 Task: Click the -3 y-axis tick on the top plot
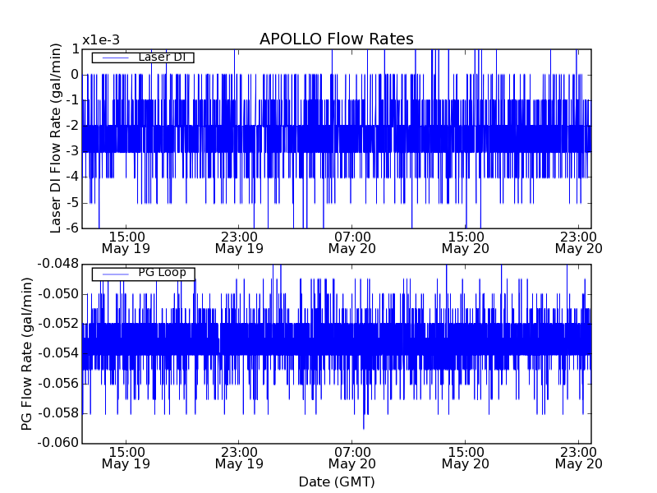point(71,151)
